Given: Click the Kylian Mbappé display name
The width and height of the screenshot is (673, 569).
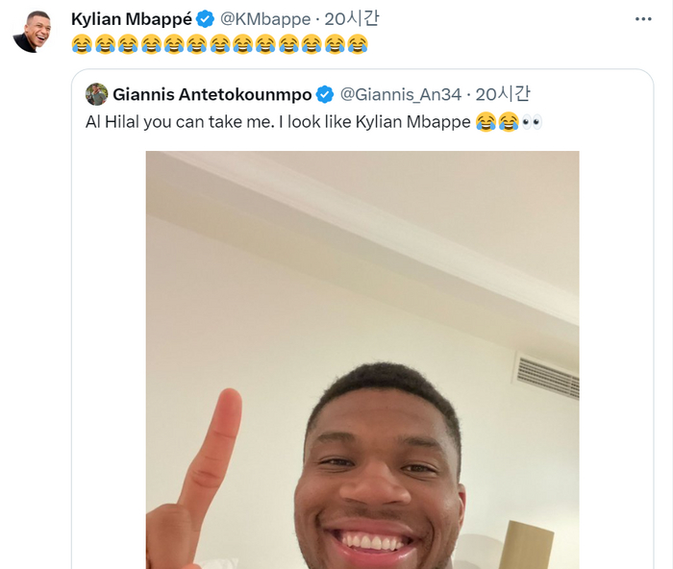Looking at the screenshot, I should coord(131,19).
